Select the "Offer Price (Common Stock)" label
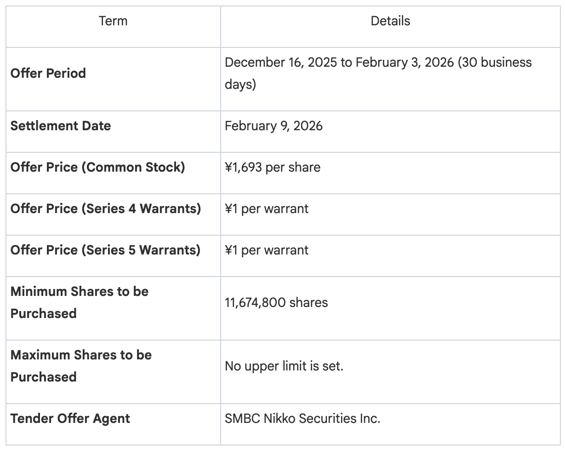 point(97,168)
